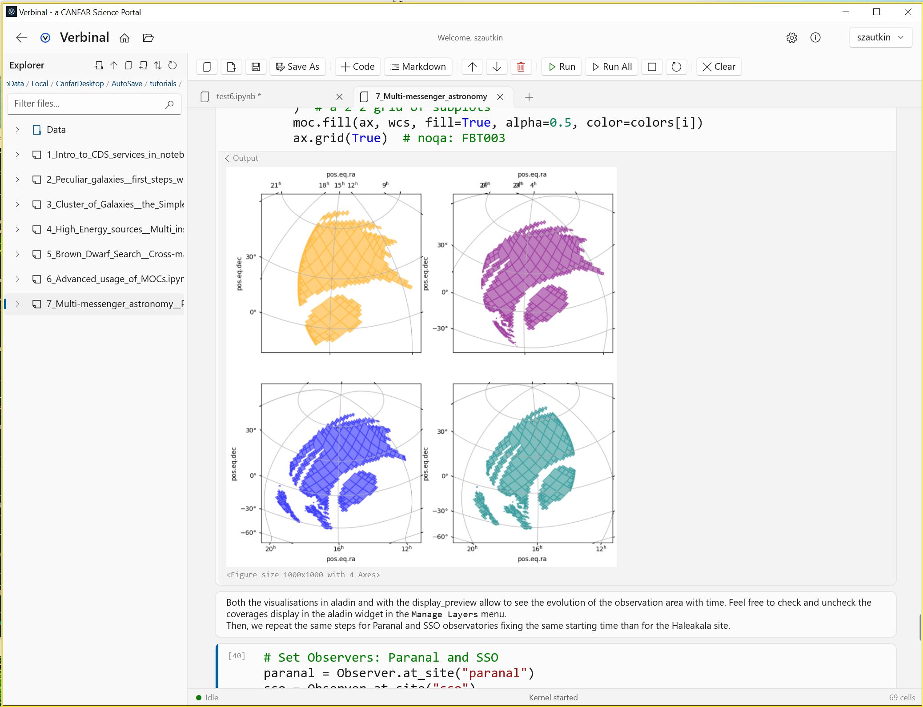Click the filter search magnifier icon
The height and width of the screenshot is (707, 923).
[169, 104]
